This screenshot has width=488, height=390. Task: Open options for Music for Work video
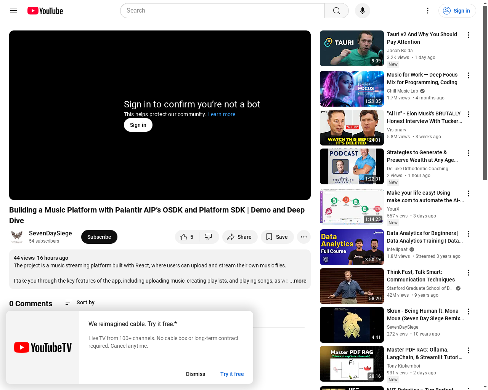coord(469,75)
